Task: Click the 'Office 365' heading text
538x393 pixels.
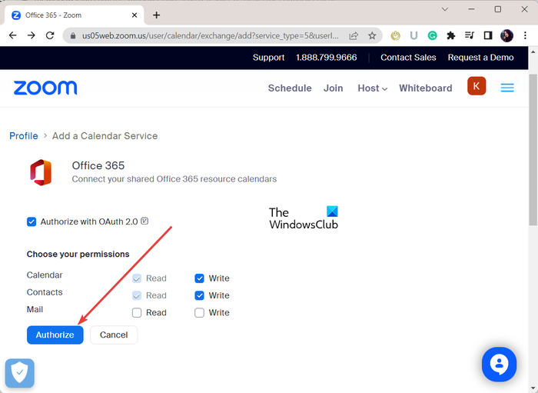Action: (x=98, y=165)
